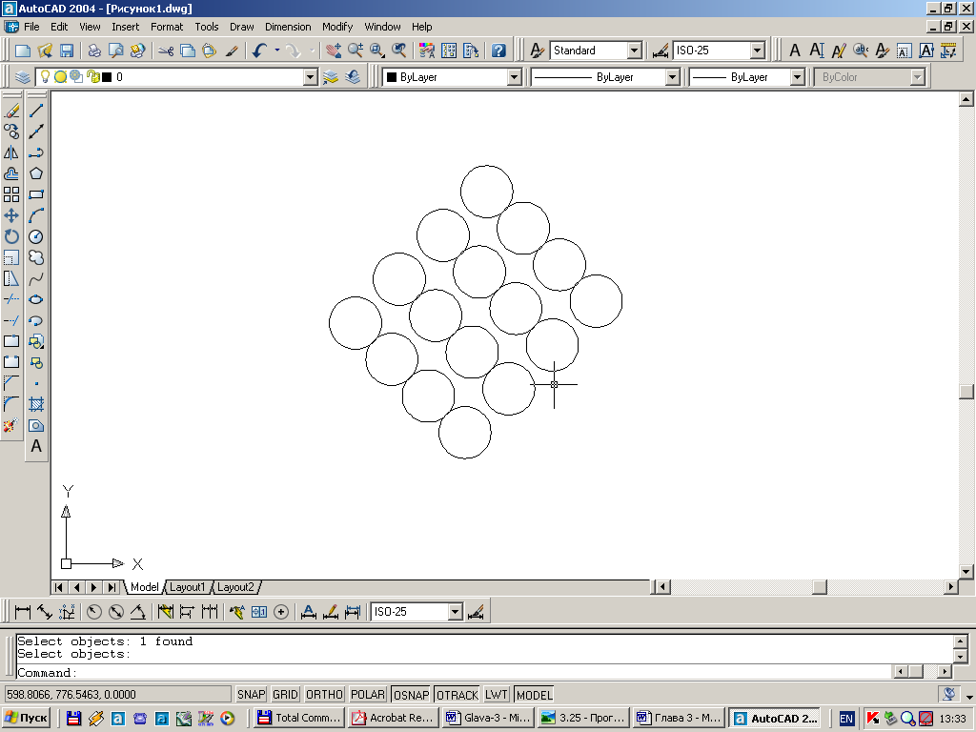The image size is (976, 732).
Task: Select the Explode modify tool
Action: click(x=11, y=426)
